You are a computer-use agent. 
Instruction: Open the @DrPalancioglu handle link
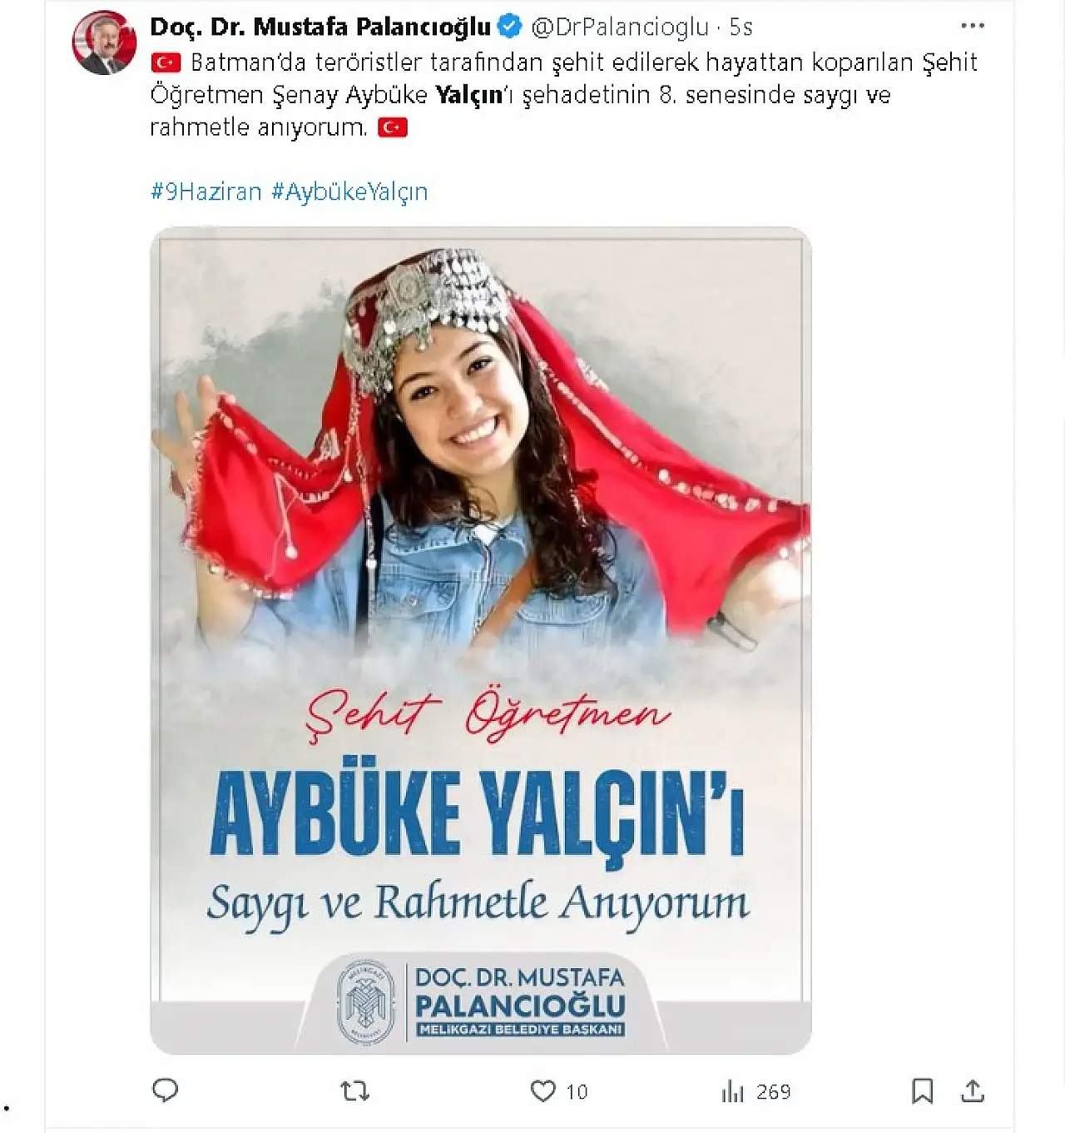620,27
